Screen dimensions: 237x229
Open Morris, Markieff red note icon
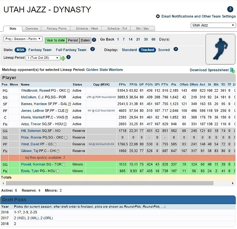point(66,117)
